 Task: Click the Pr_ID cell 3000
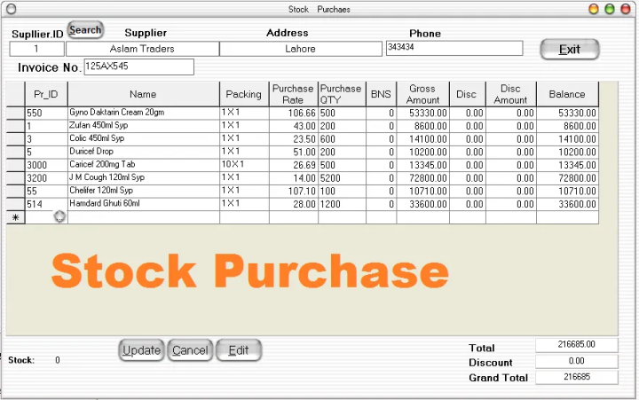pyautogui.click(x=46, y=165)
